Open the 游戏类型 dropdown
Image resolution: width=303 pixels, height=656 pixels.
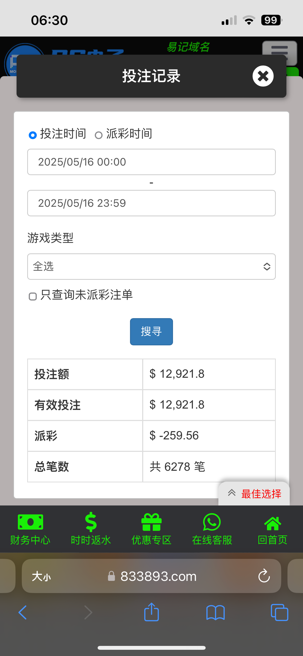(x=151, y=267)
